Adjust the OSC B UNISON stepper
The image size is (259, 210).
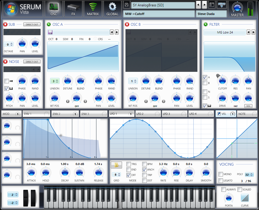pos(133,81)
